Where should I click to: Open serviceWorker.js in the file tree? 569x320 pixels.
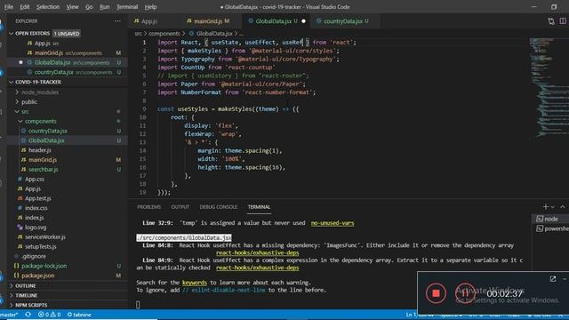click(45, 237)
